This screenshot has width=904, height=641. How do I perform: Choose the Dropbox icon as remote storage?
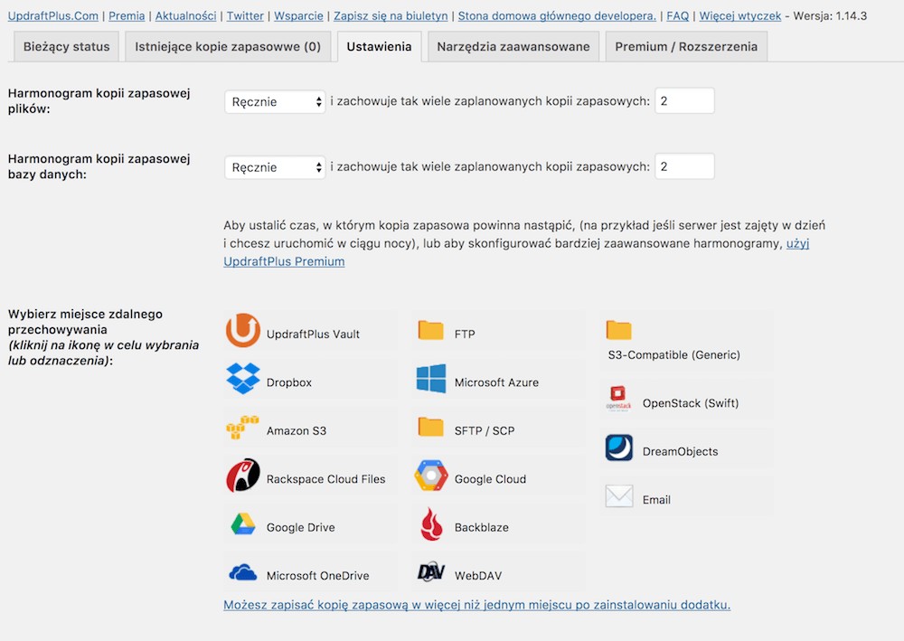click(x=242, y=379)
